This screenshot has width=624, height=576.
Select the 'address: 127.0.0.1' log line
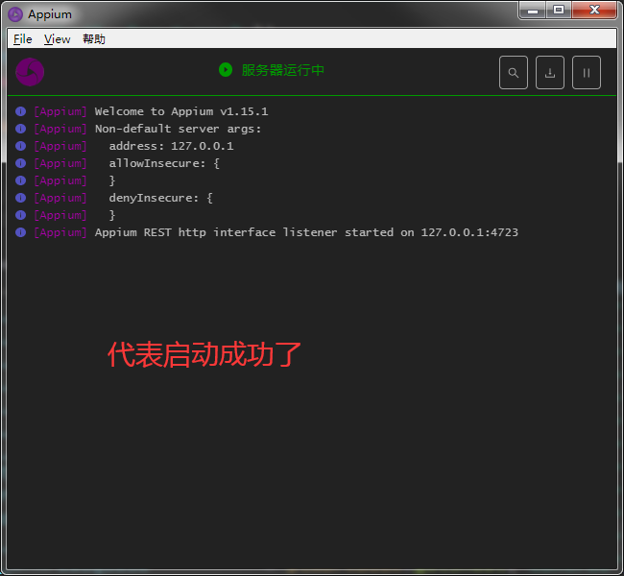click(171, 146)
